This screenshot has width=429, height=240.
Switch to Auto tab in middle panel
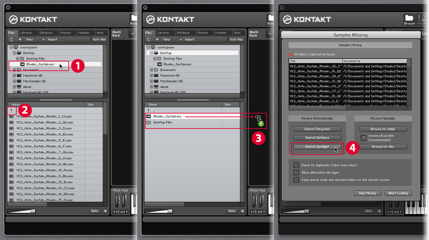pos(237,33)
